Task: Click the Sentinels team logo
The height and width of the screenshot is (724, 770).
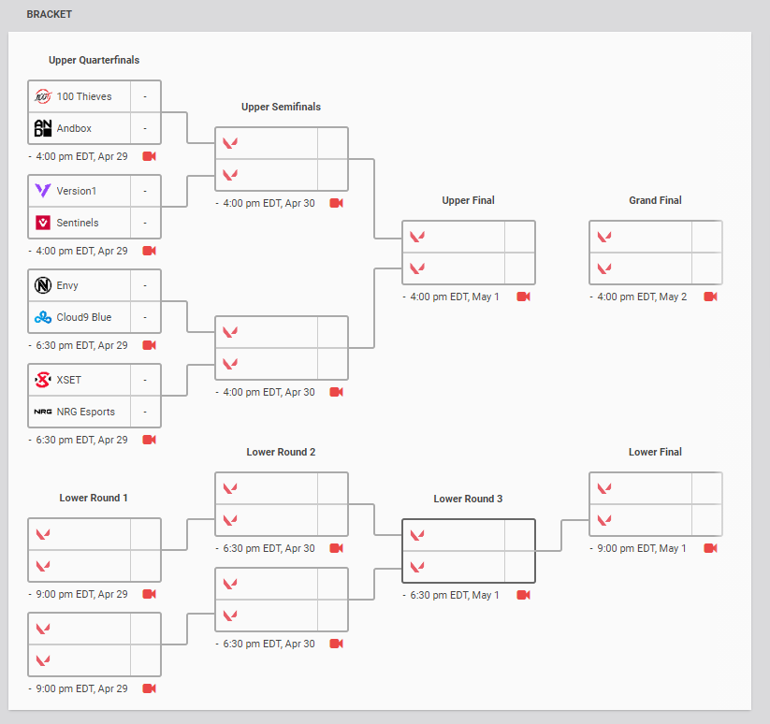Action: [43, 223]
